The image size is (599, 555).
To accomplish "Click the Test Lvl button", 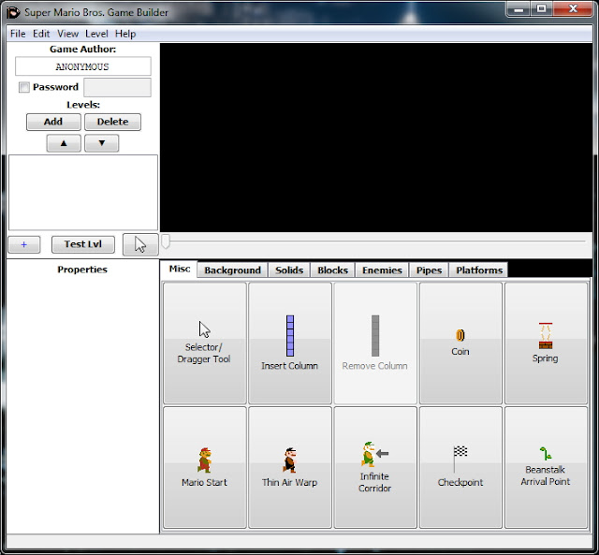I will click(x=83, y=244).
